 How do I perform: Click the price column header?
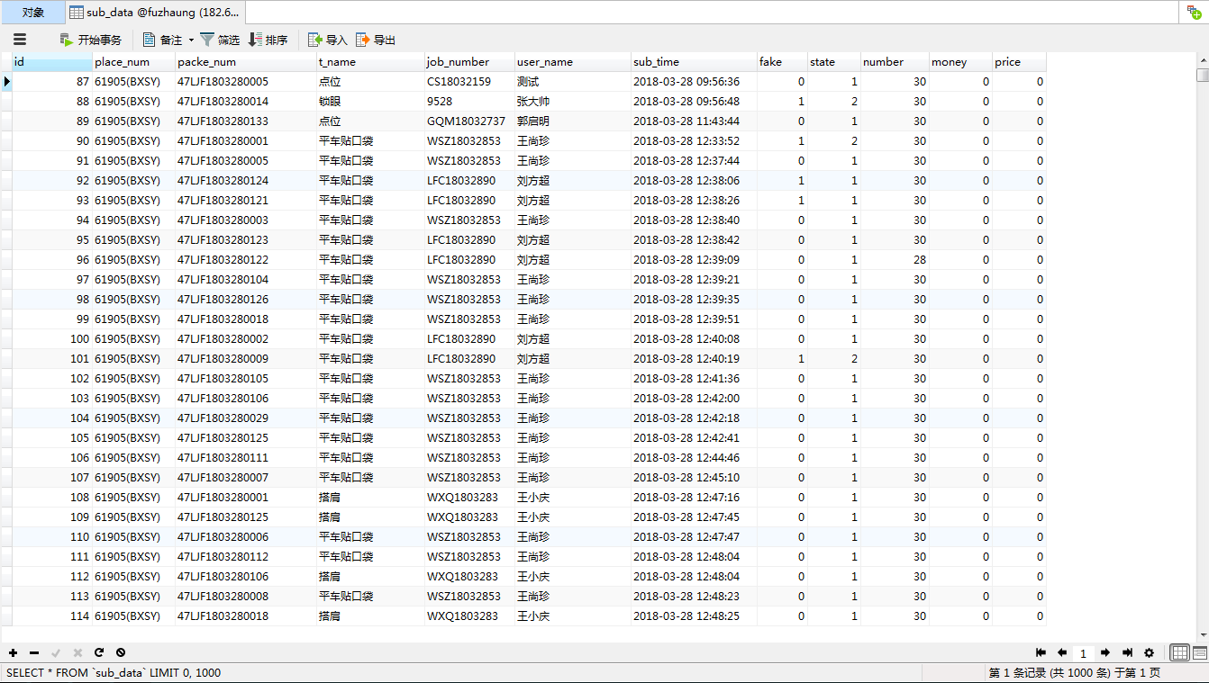pos(1019,62)
